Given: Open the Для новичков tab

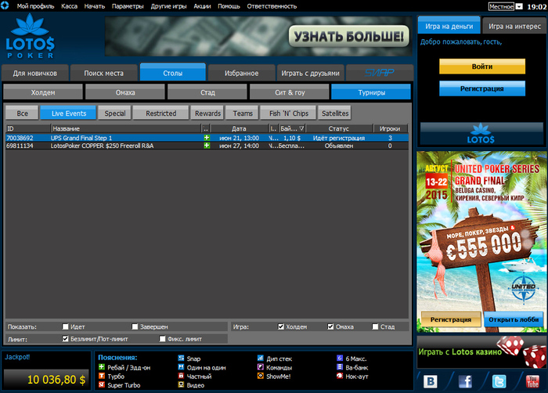Looking at the screenshot, I should pyautogui.click(x=35, y=73).
